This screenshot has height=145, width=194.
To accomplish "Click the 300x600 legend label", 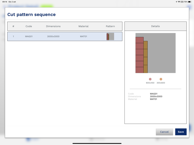I will click(161, 83).
